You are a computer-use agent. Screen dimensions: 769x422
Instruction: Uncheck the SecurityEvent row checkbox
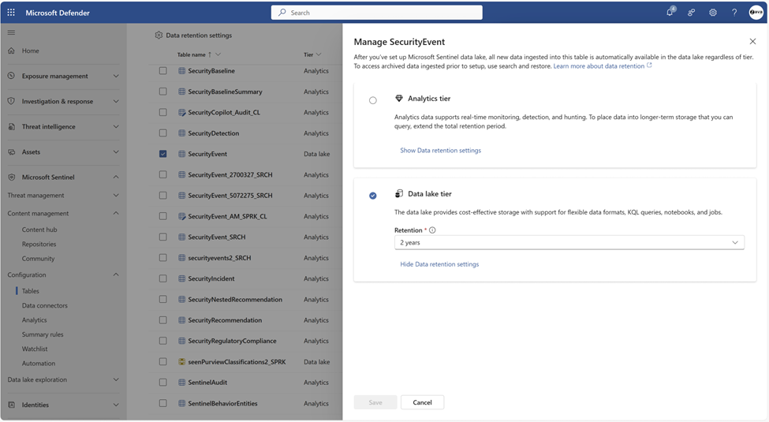[x=162, y=154]
